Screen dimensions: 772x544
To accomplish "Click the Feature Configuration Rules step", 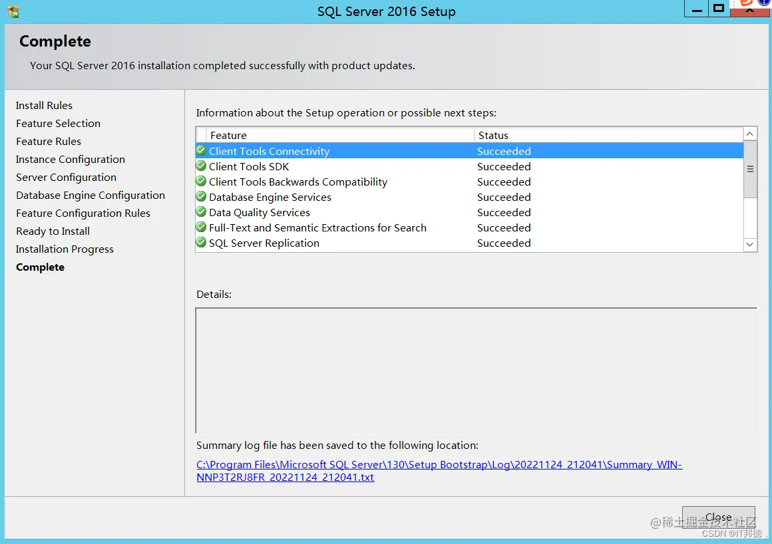I will click(x=83, y=213).
